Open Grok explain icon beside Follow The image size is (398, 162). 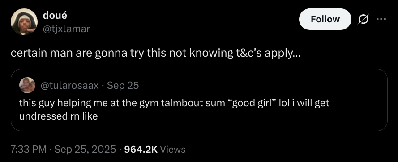click(364, 19)
